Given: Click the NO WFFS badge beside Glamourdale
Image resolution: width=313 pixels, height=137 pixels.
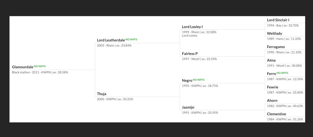Looking at the screenshot, I should [x=40, y=66].
